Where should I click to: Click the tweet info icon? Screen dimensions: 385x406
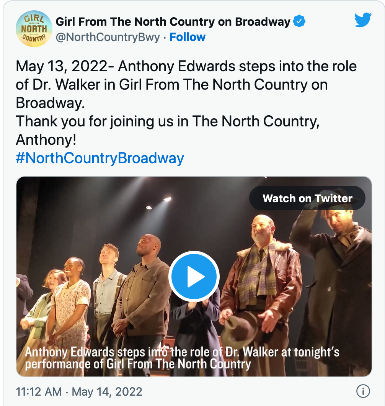click(x=362, y=391)
